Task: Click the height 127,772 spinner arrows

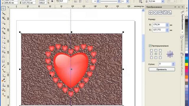Action: point(167,30)
